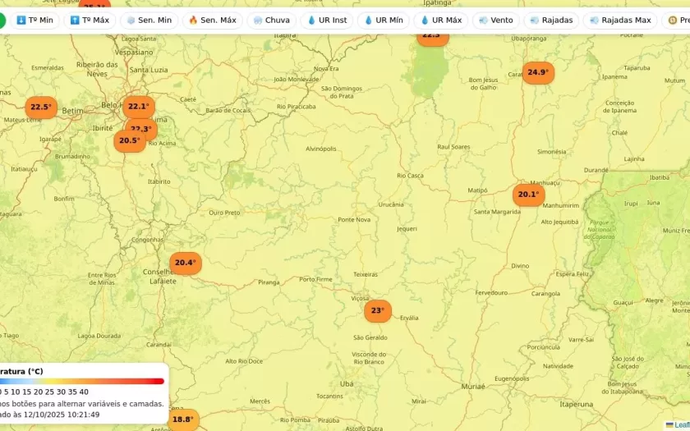Image resolution: width=690 pixels, height=431 pixels.
Task: Click the 20.1° marker near Manhuaçu
Action: tap(528, 195)
